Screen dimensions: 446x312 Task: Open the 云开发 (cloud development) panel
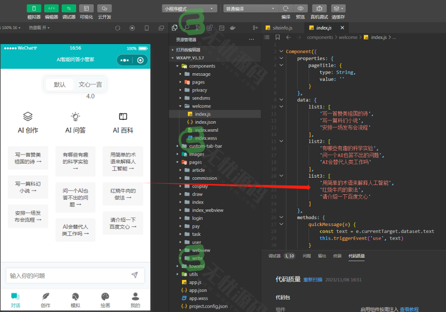(x=103, y=8)
